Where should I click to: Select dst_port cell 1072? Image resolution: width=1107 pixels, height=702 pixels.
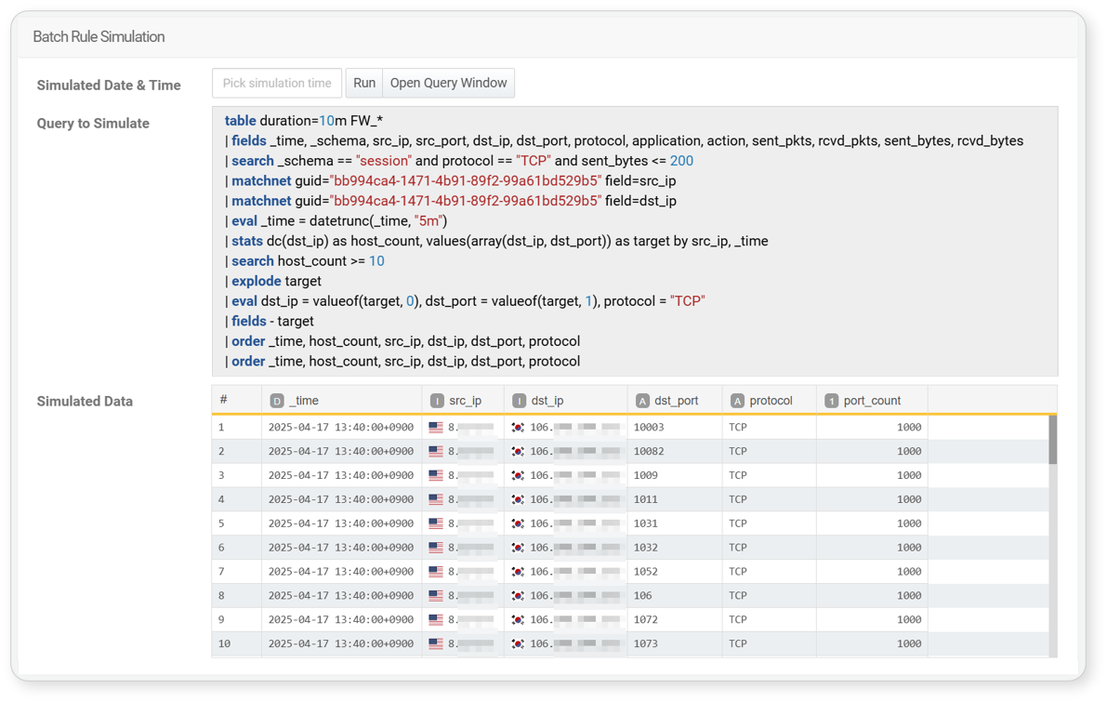click(674, 619)
